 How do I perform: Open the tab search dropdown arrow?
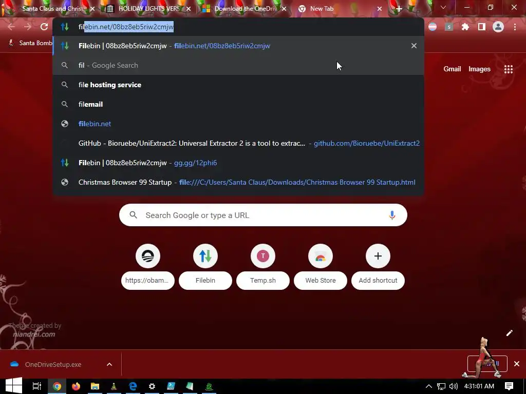coord(443,7)
